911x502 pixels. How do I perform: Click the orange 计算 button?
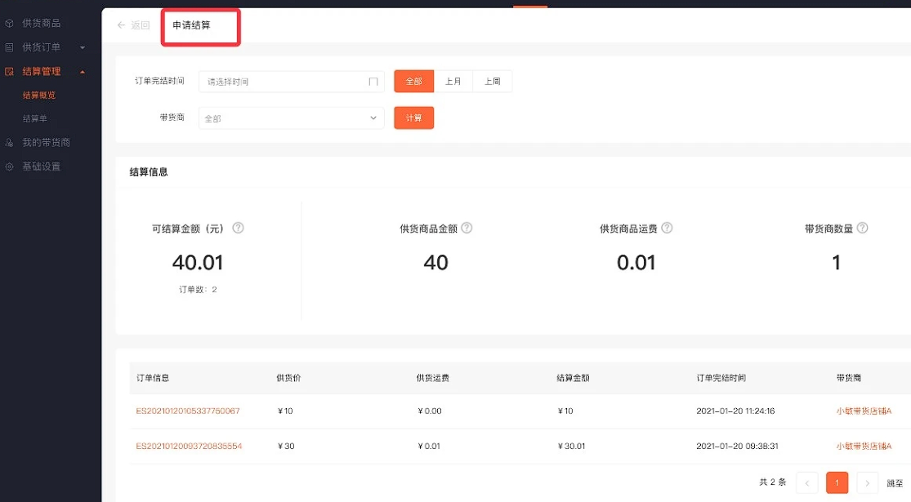(413, 118)
